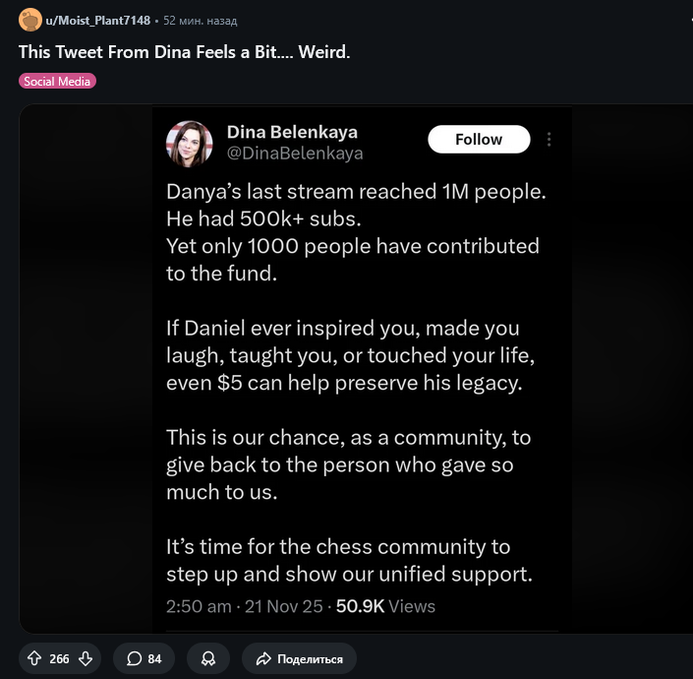
Task: Open the tweet's three-dot options menu
Action: (549, 140)
